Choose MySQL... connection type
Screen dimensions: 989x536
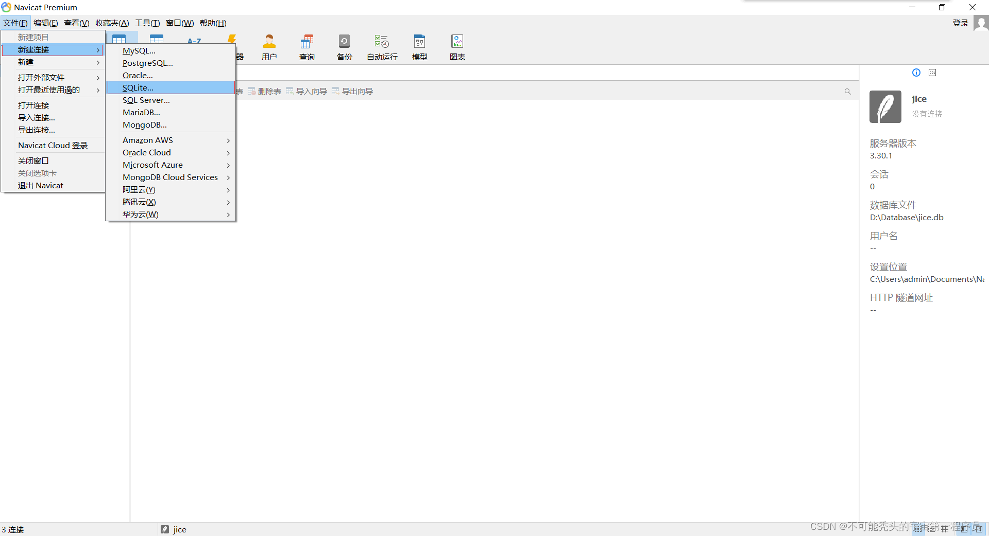[x=170, y=51]
